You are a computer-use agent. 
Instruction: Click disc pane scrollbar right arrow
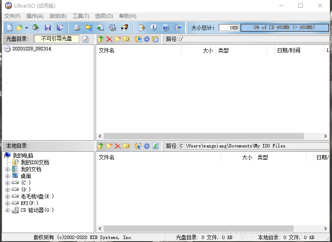click(326, 136)
